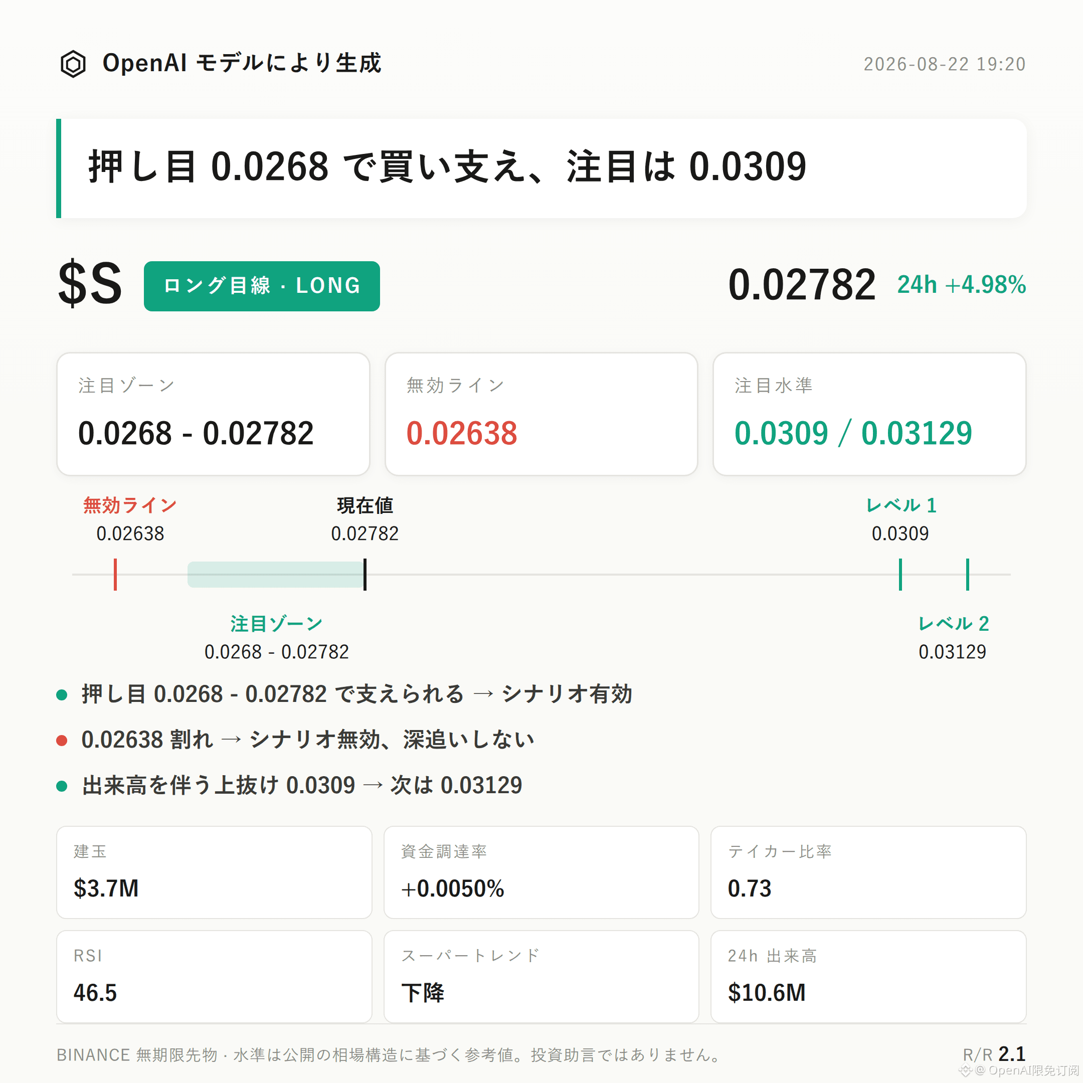Click the 24h 出来高 $10.6M stat card
Screen dimensions: 1083x1083
[868, 977]
